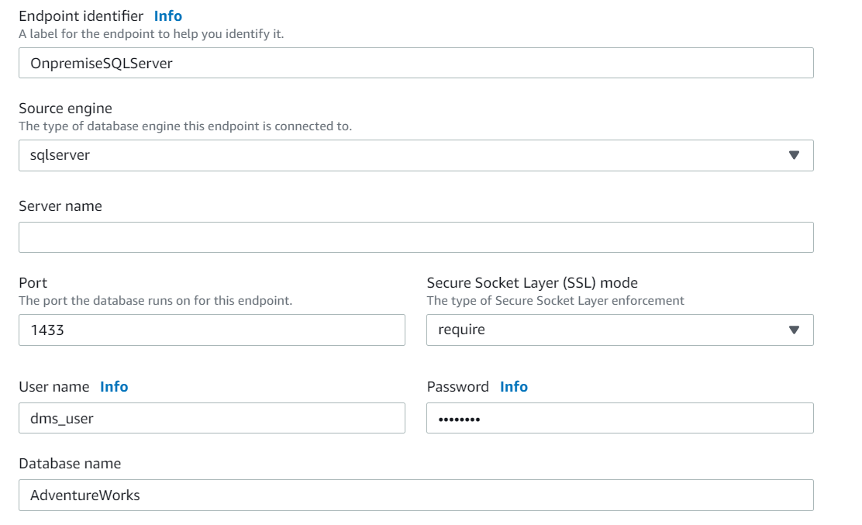
Task: Click the Info link beside Password
Action: coord(513,386)
